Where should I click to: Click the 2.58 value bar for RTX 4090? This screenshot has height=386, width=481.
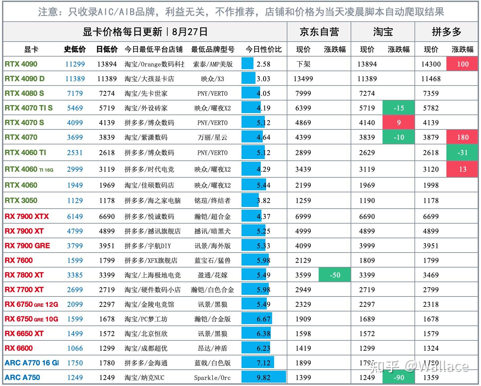247,64
